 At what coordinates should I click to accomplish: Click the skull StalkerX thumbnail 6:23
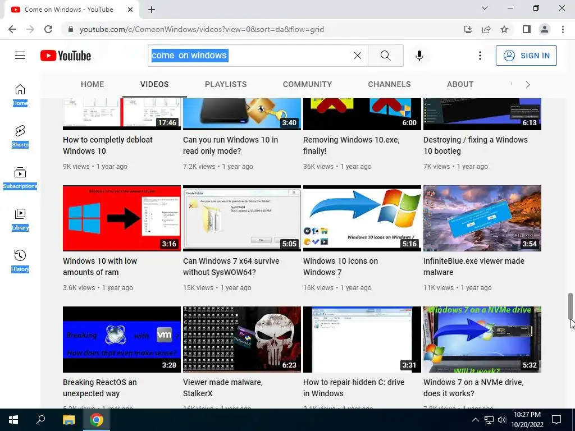241,340
